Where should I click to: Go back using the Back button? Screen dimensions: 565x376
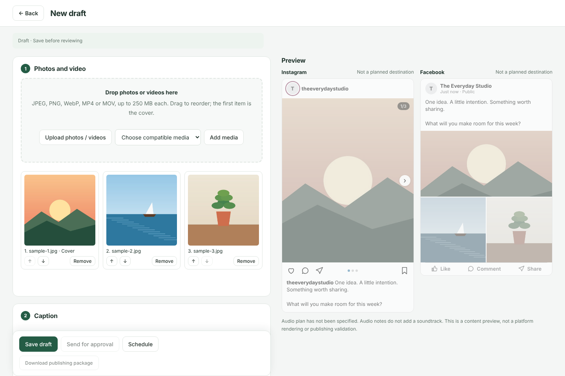pos(28,13)
